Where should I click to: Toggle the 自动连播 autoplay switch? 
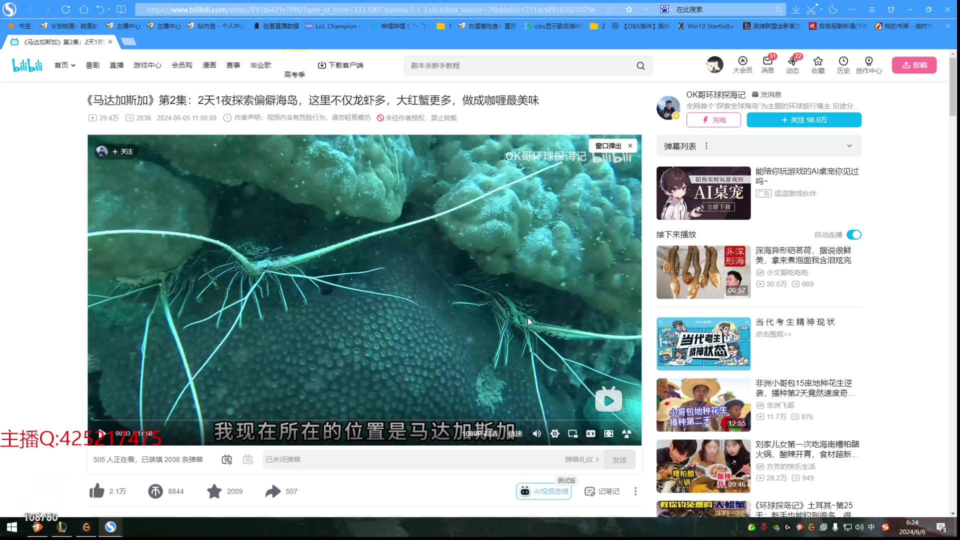[x=854, y=234]
